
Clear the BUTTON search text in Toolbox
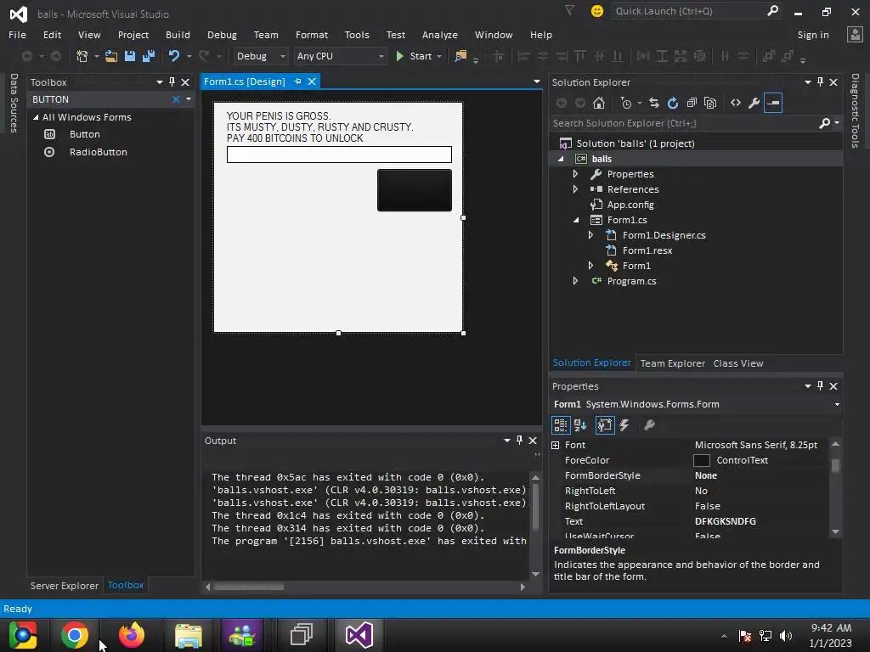coord(176,99)
